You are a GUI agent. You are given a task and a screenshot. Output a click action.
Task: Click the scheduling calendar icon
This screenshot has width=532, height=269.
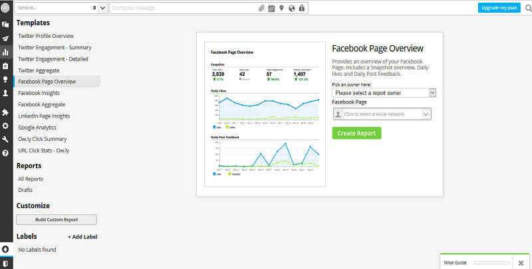point(271,8)
